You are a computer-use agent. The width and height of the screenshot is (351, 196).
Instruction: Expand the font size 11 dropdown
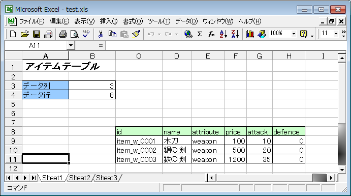click(336, 34)
